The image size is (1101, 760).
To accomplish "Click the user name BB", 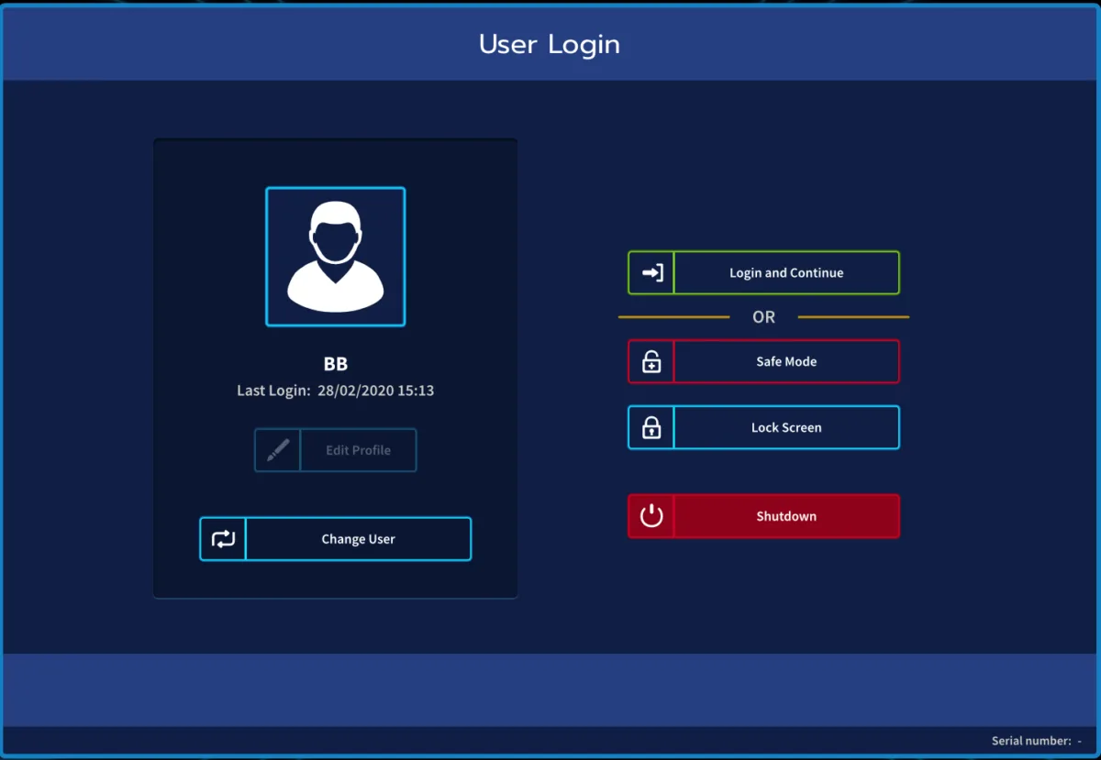I will click(336, 364).
